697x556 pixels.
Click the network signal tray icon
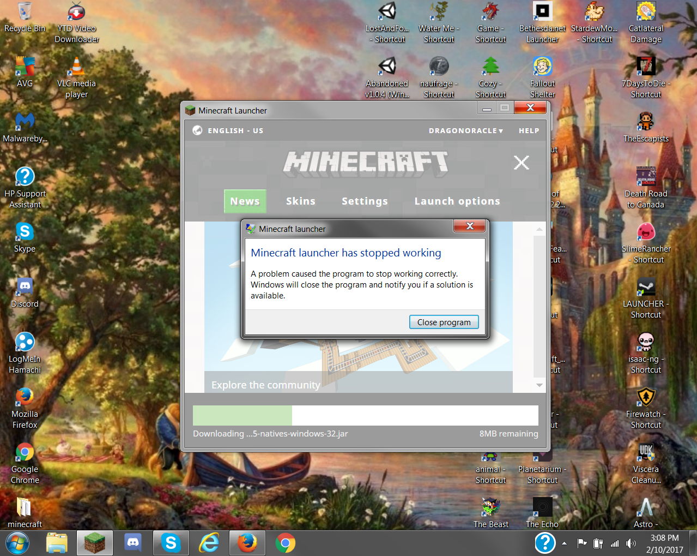pos(615,543)
